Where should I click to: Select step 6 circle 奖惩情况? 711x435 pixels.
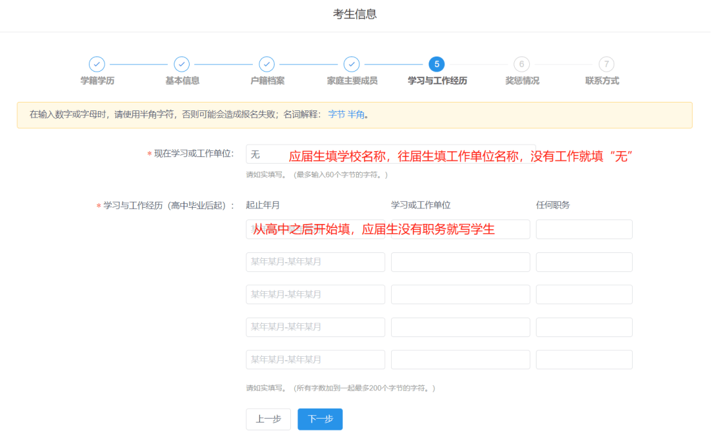tap(521, 64)
